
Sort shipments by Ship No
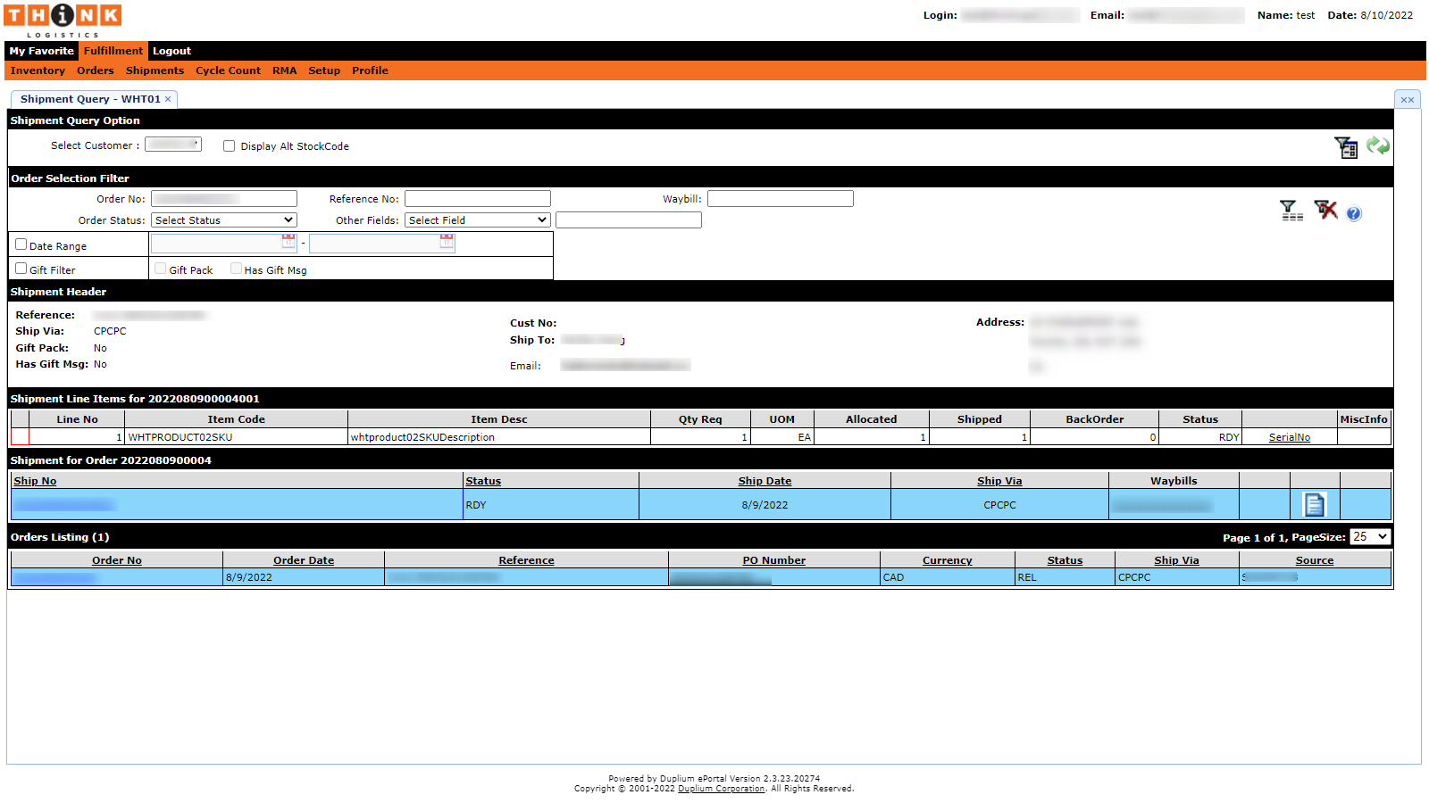click(x=35, y=481)
